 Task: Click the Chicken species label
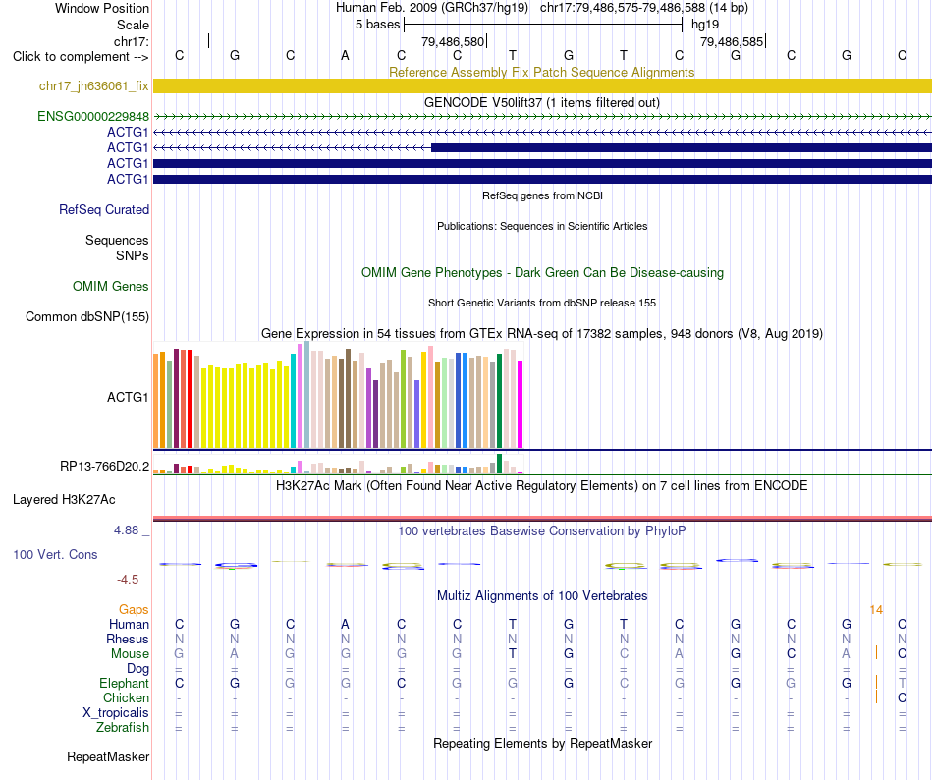(x=126, y=697)
